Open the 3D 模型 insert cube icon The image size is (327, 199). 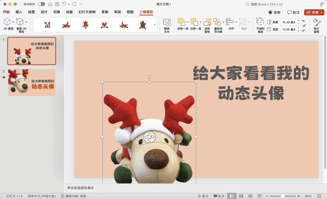pyautogui.click(x=7, y=22)
